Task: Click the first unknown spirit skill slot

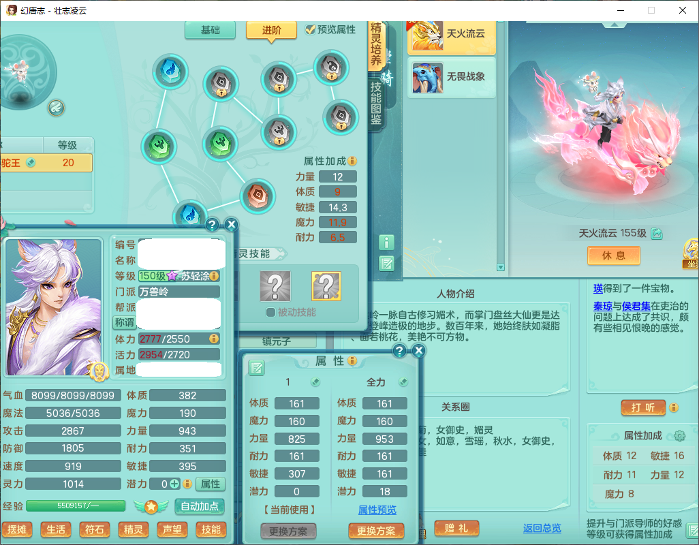Action: point(275,286)
